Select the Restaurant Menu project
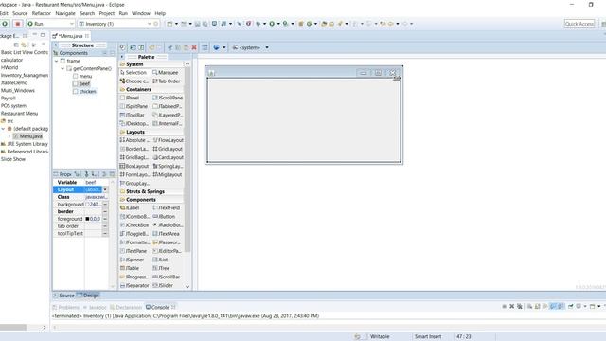Image resolution: width=606 pixels, height=341 pixels. (19, 114)
